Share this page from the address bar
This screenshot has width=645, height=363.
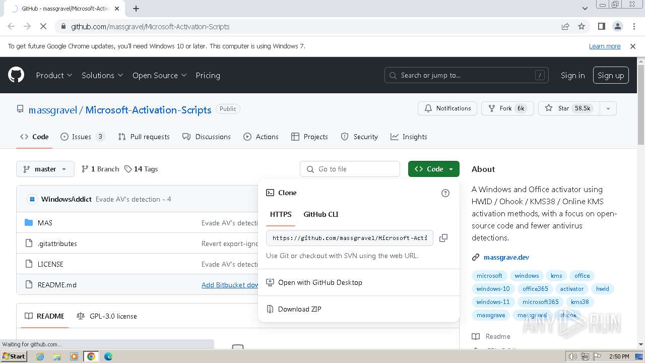point(565,26)
